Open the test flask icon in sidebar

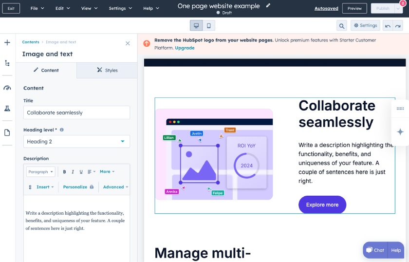[7, 108]
